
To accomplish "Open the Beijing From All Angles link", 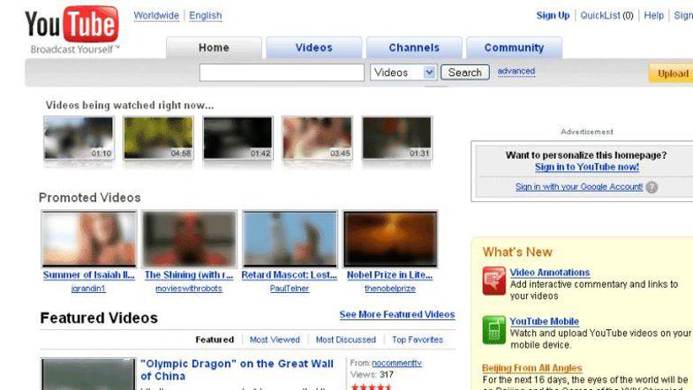I will pyautogui.click(x=532, y=368).
